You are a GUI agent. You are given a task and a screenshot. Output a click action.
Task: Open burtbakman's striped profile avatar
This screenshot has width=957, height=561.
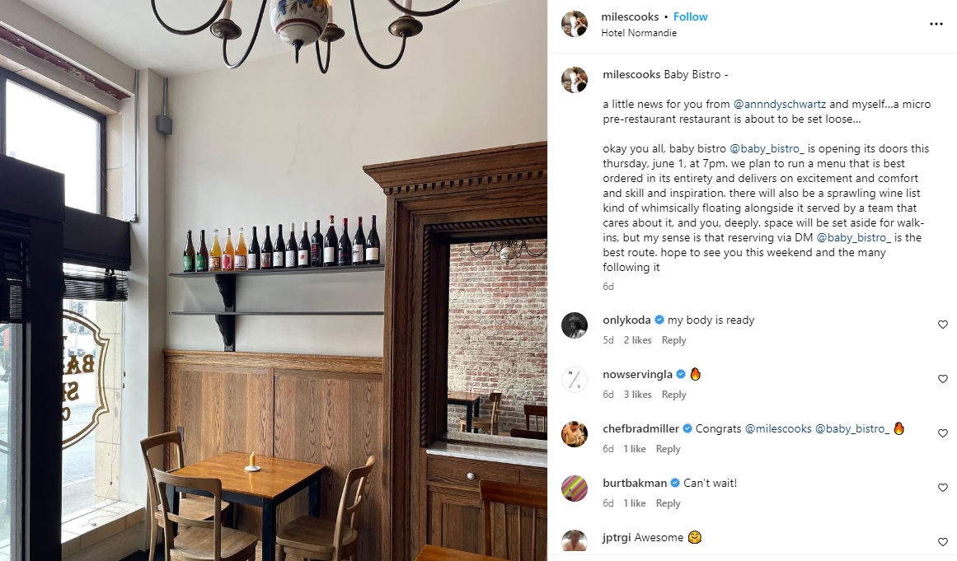point(575,488)
